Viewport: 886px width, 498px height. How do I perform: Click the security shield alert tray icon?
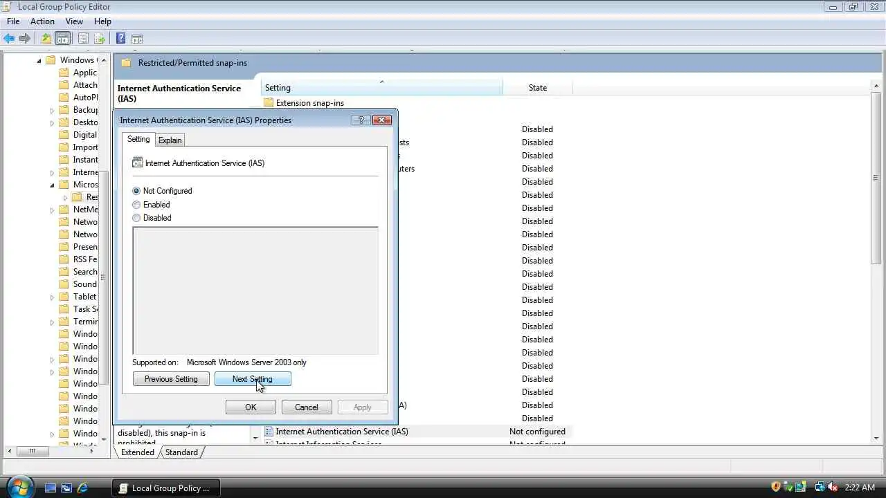point(776,487)
